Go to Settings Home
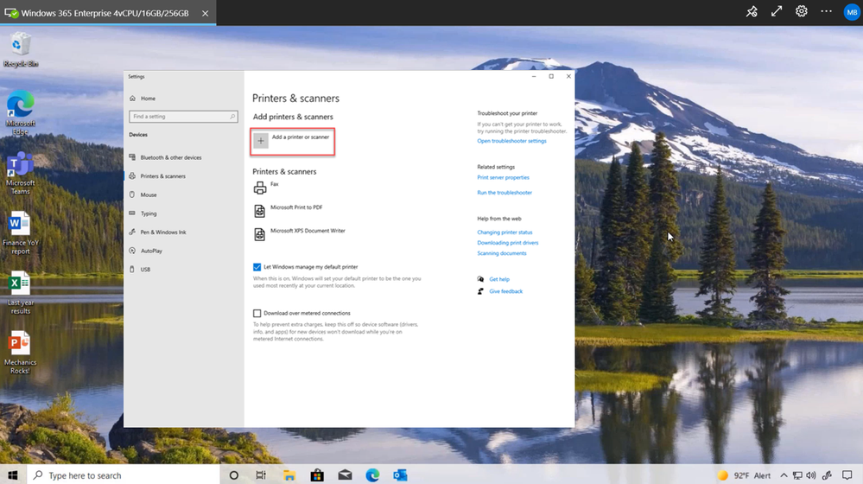This screenshot has height=484, width=863. [143, 99]
